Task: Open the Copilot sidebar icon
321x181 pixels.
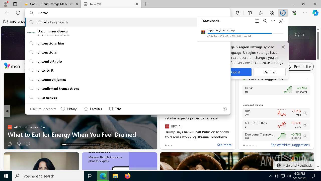Action: tap(315, 13)
